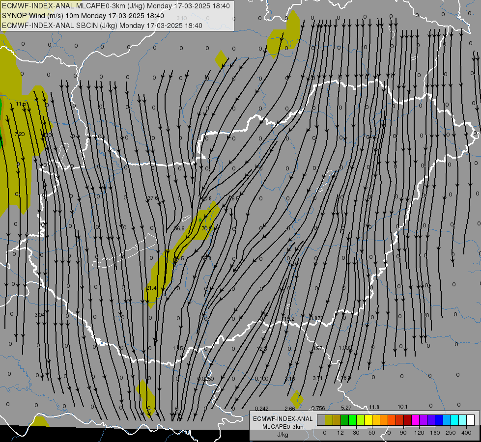481x442 pixels.
Task: Click the 3.04 value on map
Action: [40, 315]
